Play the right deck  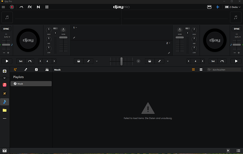pos(236,61)
